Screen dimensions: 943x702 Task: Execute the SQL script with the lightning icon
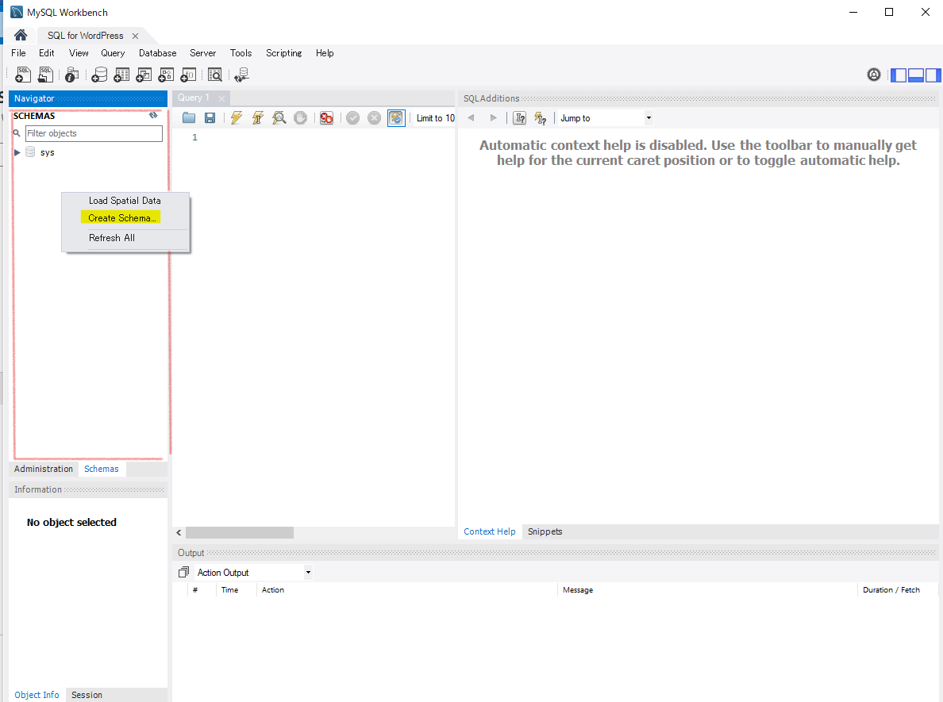pos(236,117)
